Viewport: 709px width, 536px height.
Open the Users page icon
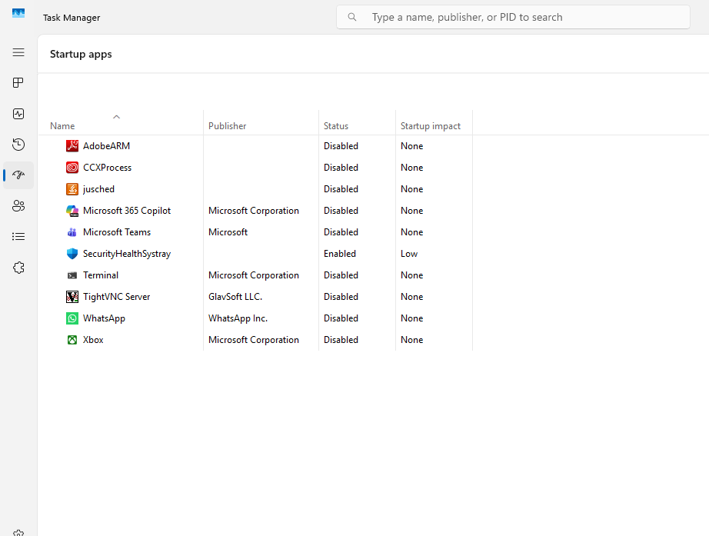tap(18, 206)
